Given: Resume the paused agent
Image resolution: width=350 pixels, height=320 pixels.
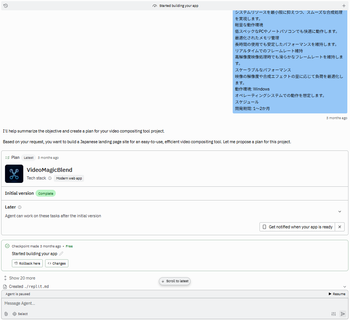Looking at the screenshot, I should tap(337, 294).
